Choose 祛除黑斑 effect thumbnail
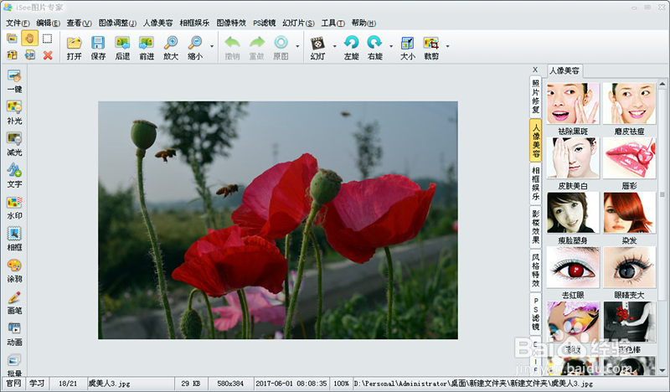 pyautogui.click(x=573, y=104)
